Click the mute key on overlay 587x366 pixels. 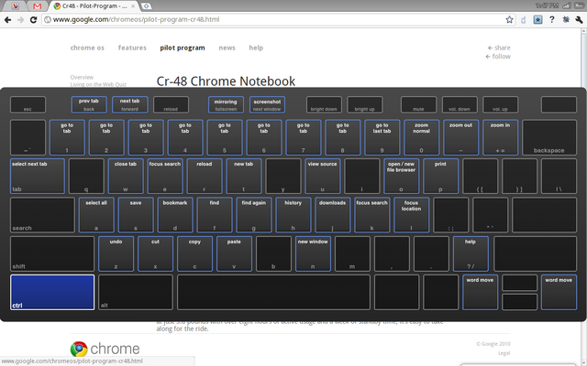(x=418, y=104)
